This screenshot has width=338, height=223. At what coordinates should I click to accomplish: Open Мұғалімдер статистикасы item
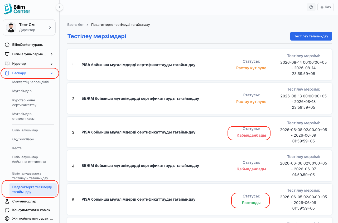click(23, 116)
